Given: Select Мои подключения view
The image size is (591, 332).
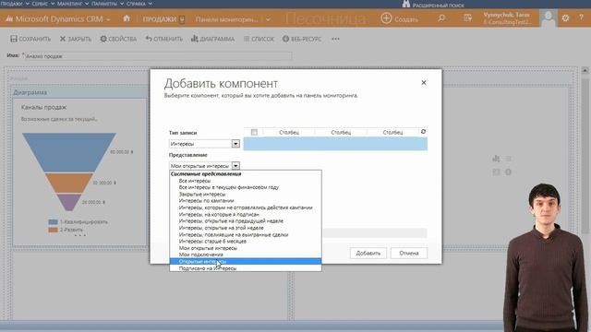Looking at the screenshot, I should click(201, 255).
